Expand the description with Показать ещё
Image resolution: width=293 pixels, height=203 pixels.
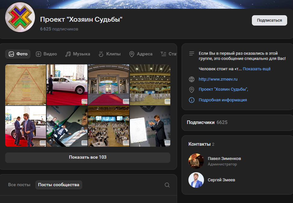click(x=257, y=69)
